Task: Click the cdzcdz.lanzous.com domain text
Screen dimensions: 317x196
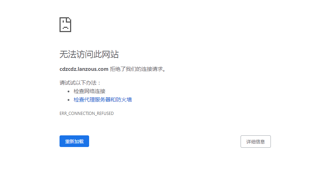Action: (84, 69)
